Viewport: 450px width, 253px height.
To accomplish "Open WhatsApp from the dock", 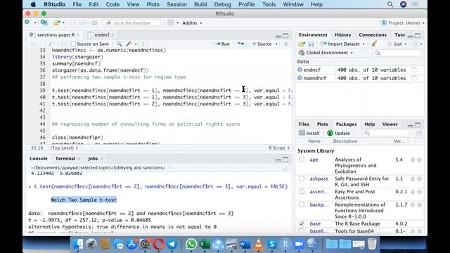I will click(191, 244).
